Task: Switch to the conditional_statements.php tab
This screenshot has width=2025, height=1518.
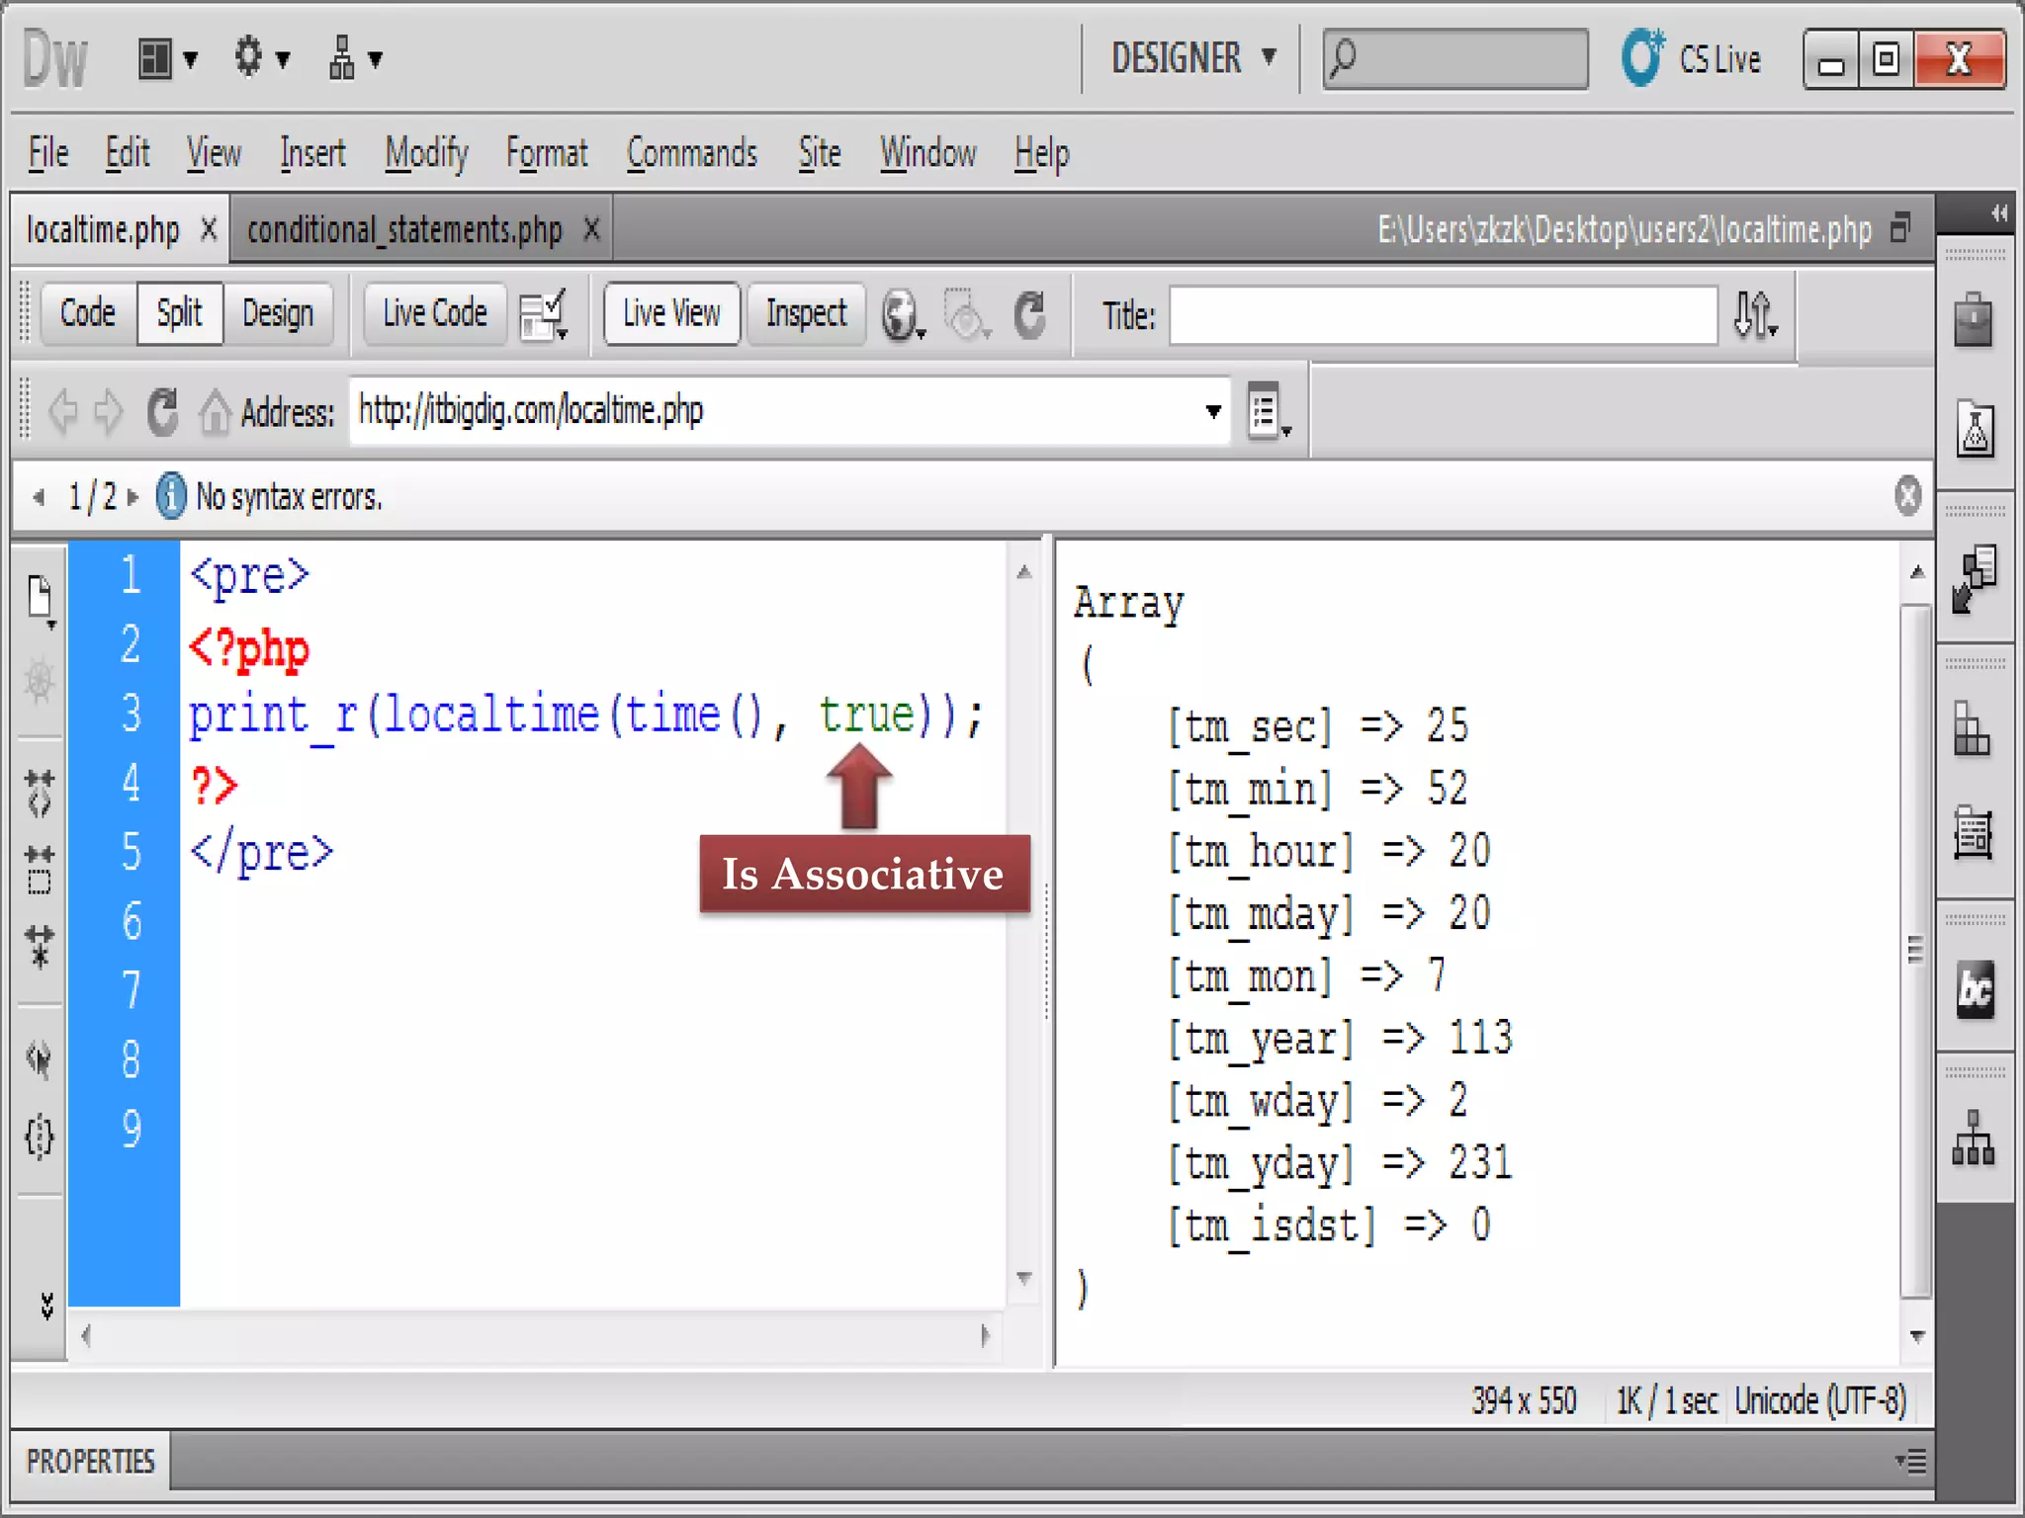Action: 404,230
